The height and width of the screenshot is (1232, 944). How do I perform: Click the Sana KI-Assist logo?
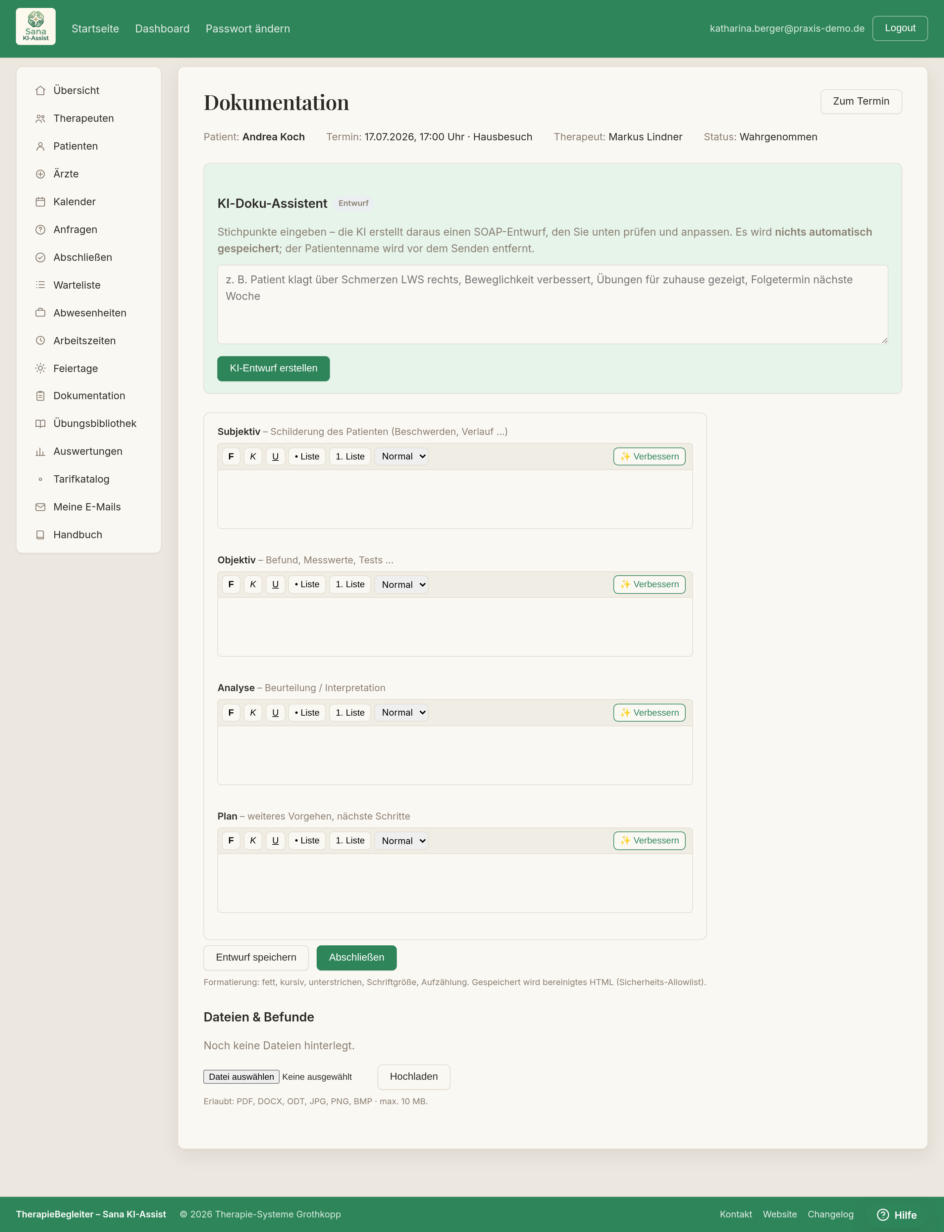(35, 26)
